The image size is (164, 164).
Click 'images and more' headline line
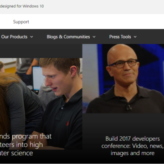(133, 153)
